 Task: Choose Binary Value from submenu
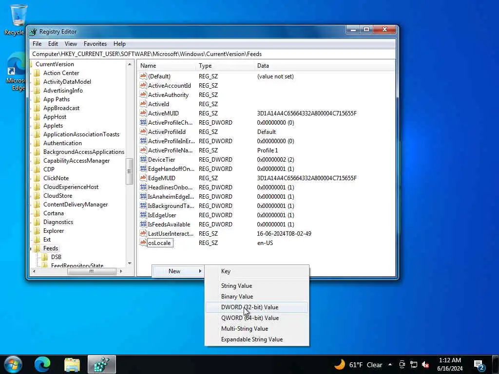tap(256, 297)
